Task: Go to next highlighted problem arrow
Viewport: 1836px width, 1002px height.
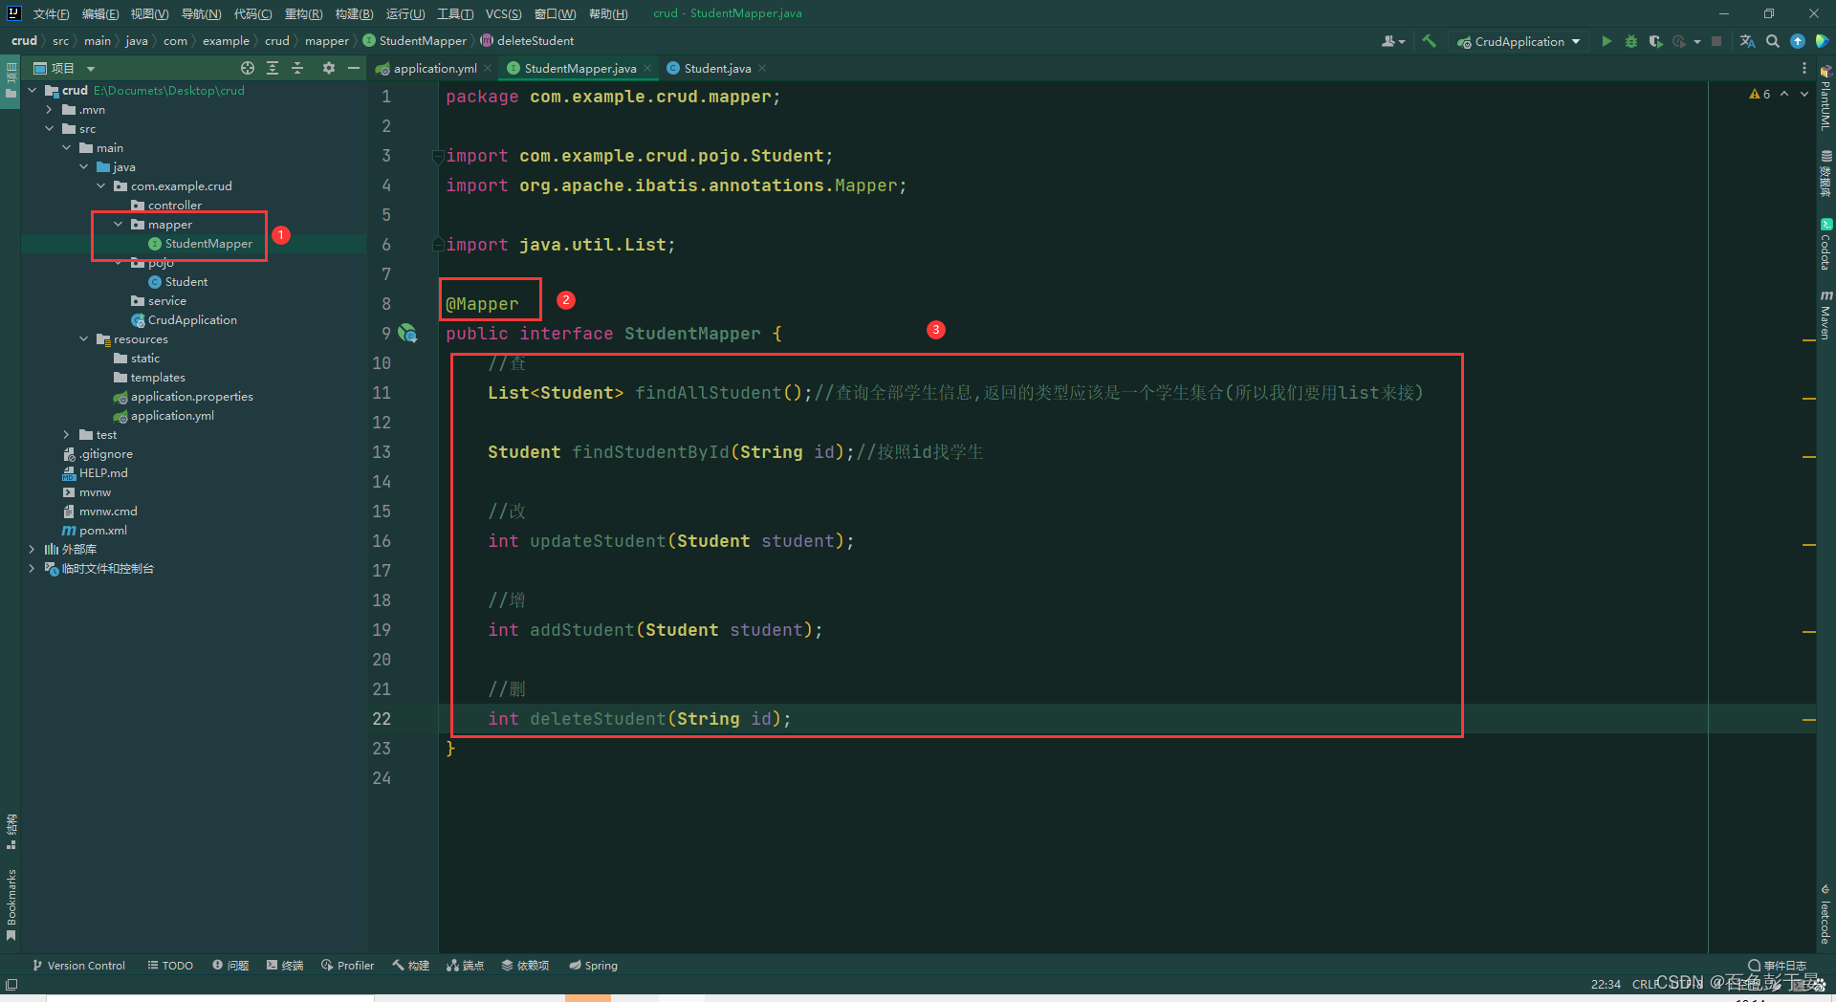Action: [x=1804, y=94]
